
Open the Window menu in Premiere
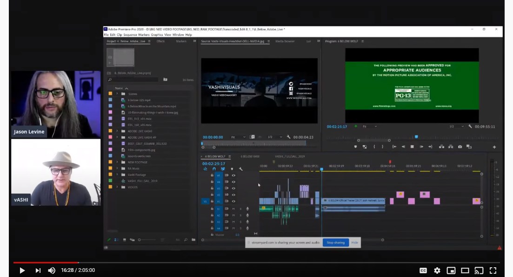pos(178,35)
